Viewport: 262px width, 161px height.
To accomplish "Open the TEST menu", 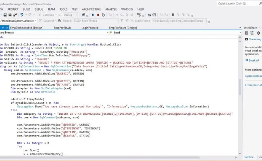I will click(x=75, y=9).
